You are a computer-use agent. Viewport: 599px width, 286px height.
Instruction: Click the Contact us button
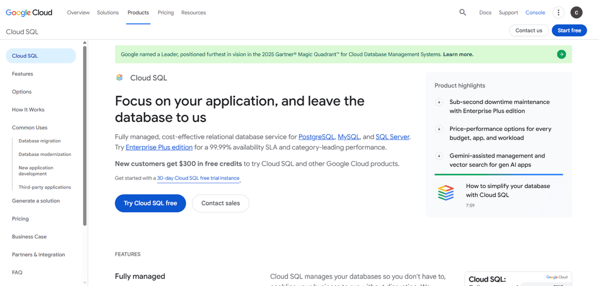pyautogui.click(x=529, y=30)
